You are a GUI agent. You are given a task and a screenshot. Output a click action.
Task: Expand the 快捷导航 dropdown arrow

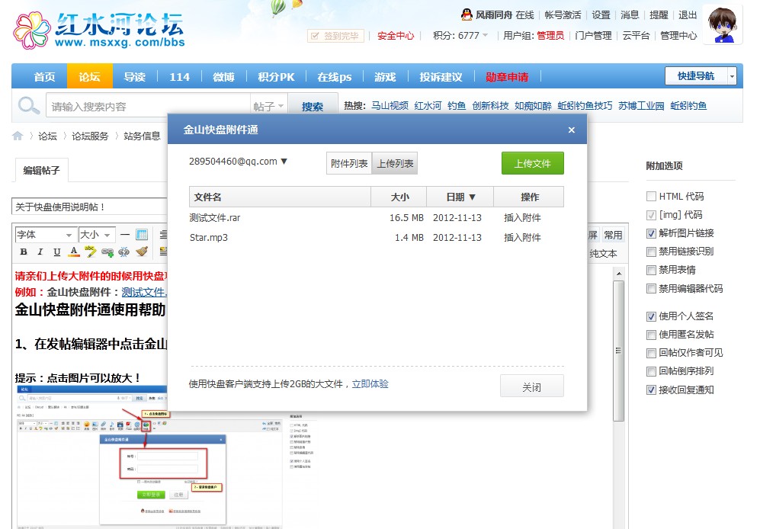coord(732,76)
